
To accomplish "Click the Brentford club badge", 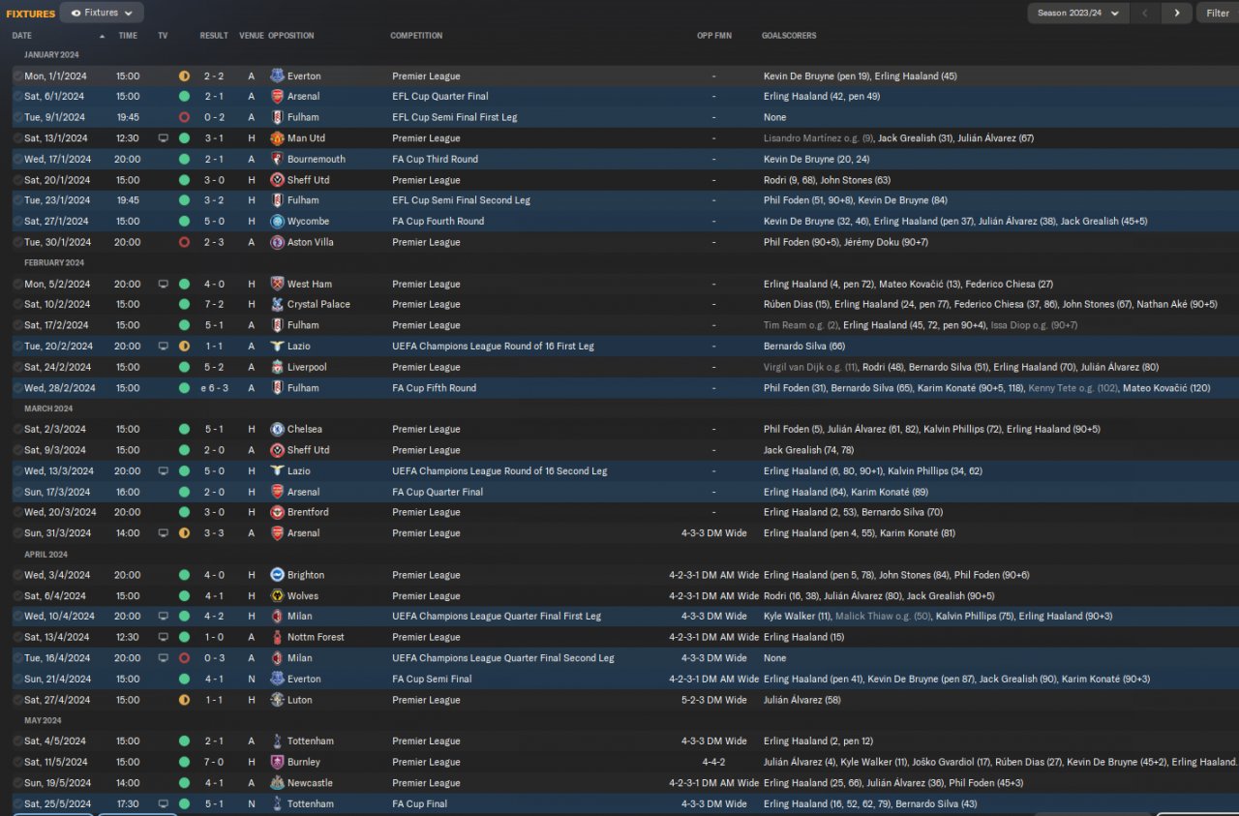I will 277,512.
